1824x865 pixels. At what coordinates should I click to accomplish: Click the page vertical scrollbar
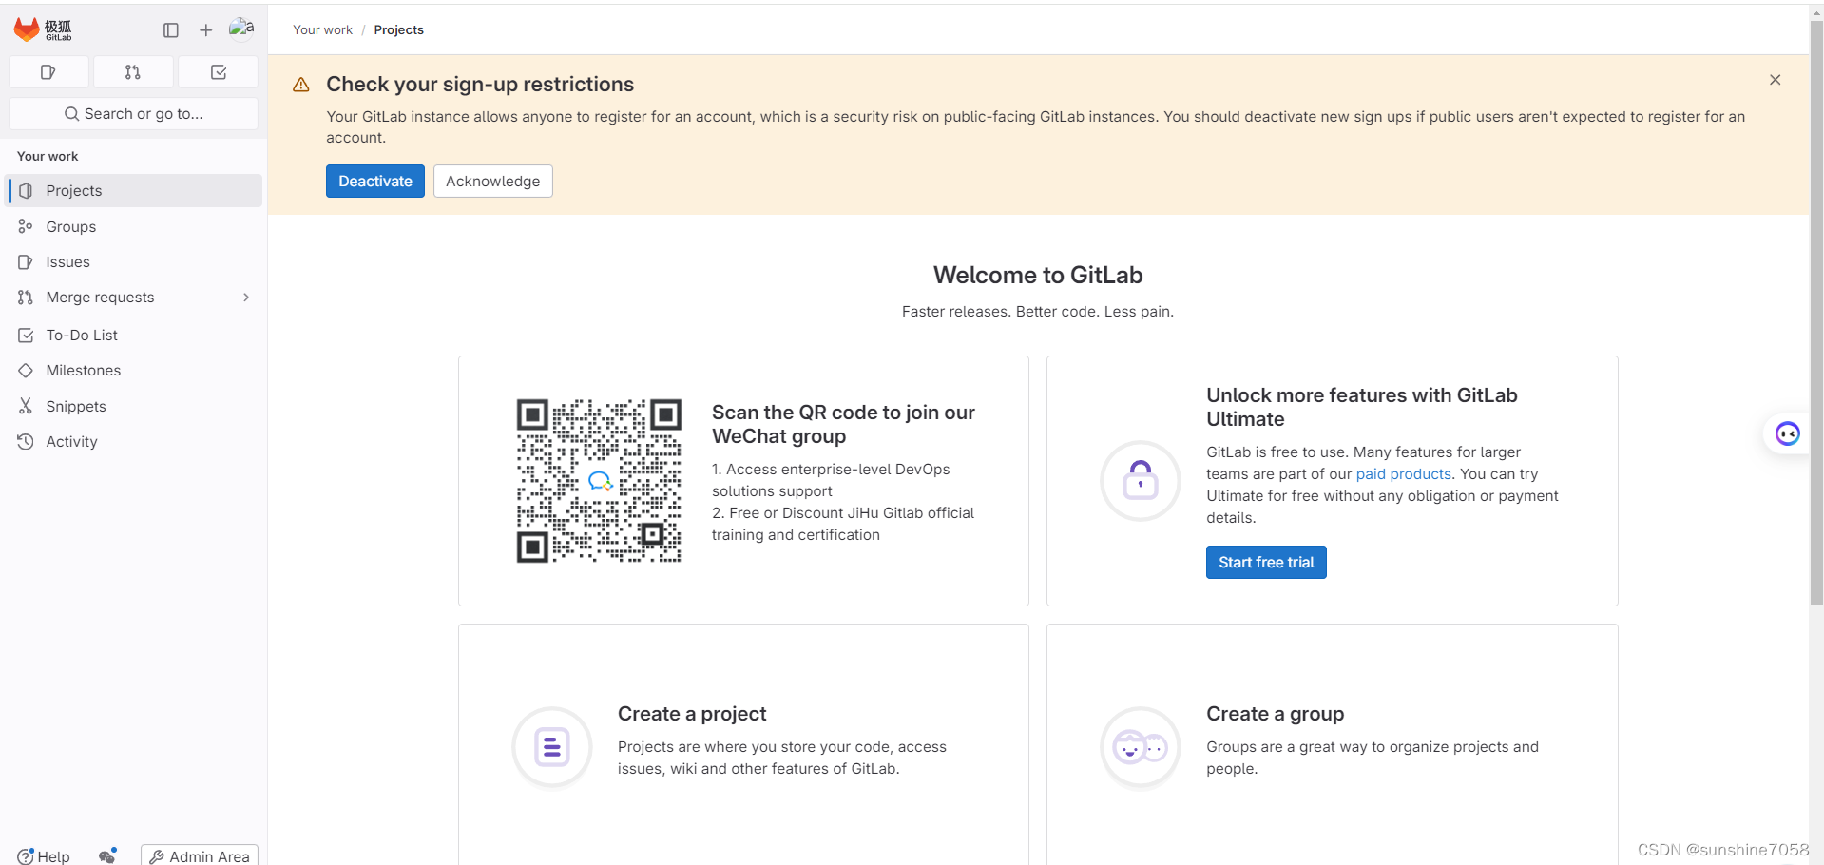(1816, 314)
